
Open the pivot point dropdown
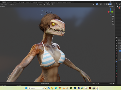pyautogui.click(x=45, y=4)
